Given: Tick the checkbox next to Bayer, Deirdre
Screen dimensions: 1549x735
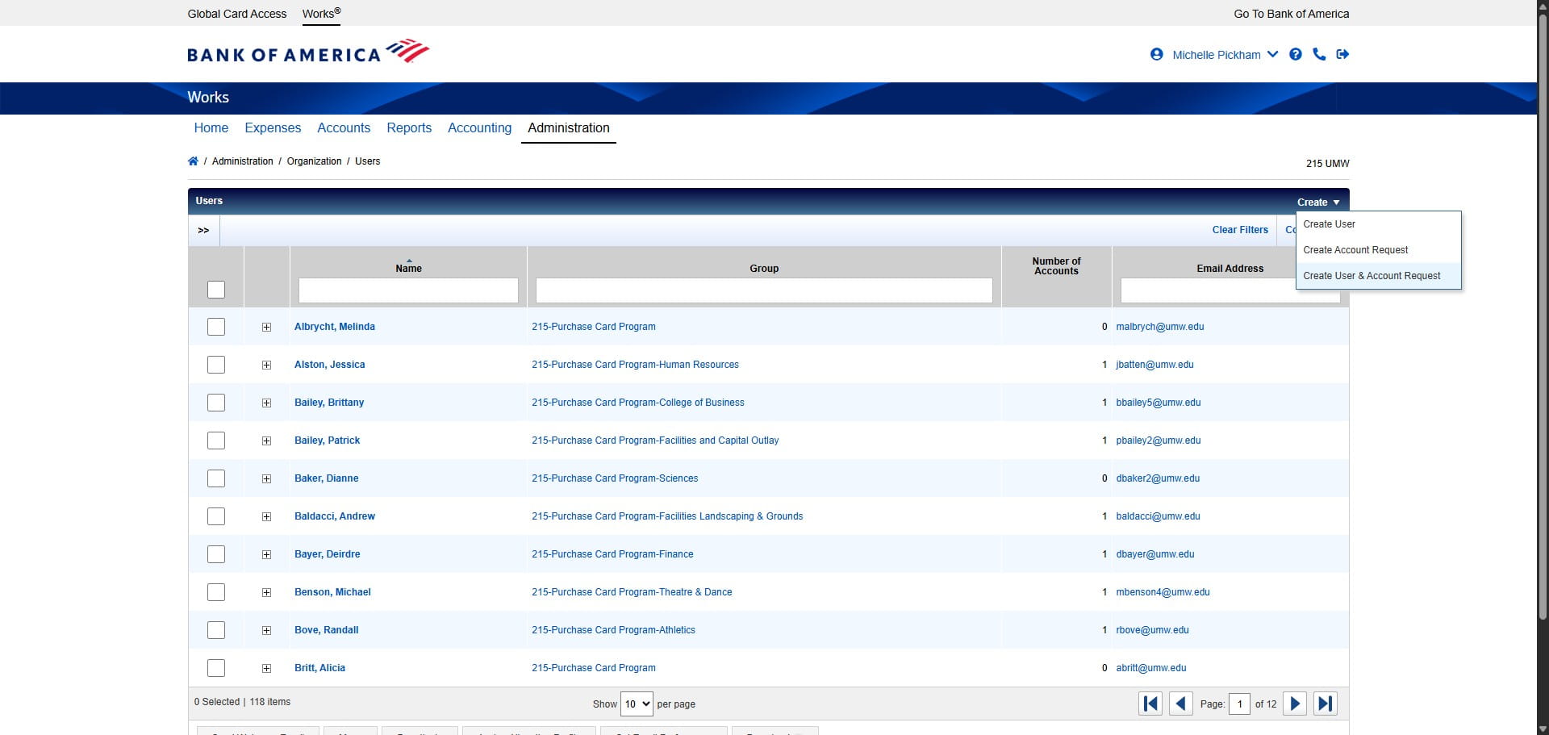Looking at the screenshot, I should point(215,554).
